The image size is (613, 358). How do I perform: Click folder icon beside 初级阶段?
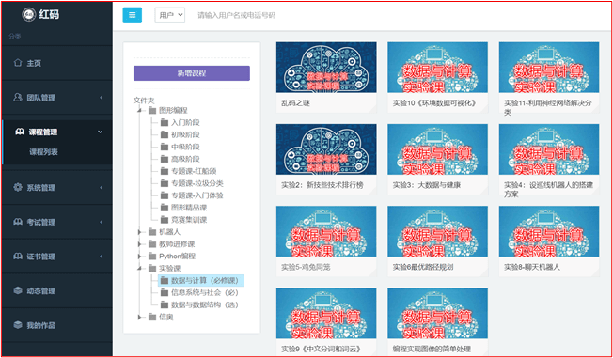[165, 134]
